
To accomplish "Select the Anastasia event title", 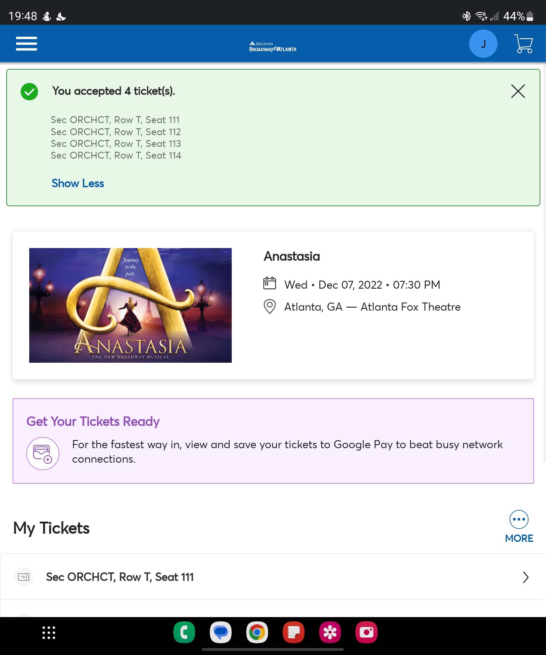I will coord(292,256).
